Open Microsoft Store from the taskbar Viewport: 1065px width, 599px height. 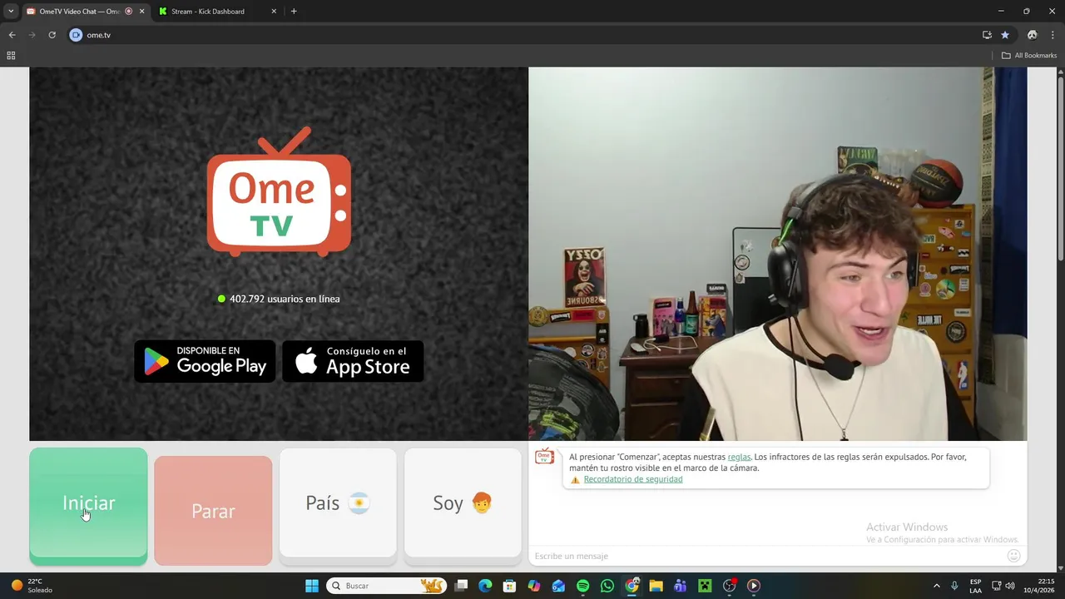pos(510,586)
